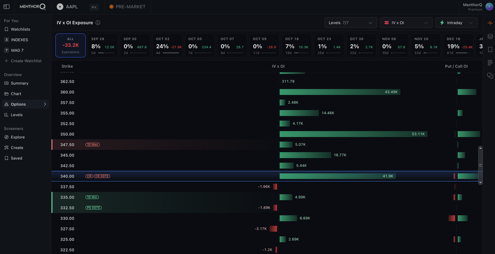Viewport: 495px width, 254px height.
Task: Click the Summary icon in sidebar
Action: [x=6, y=83]
